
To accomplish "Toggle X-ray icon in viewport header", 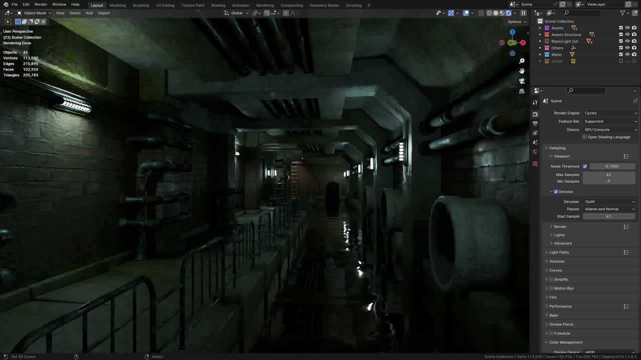I will tap(481, 13).
